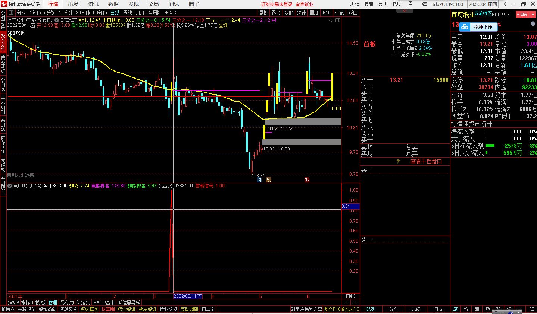Click the 财 marker icon under chart

pos(259,180)
